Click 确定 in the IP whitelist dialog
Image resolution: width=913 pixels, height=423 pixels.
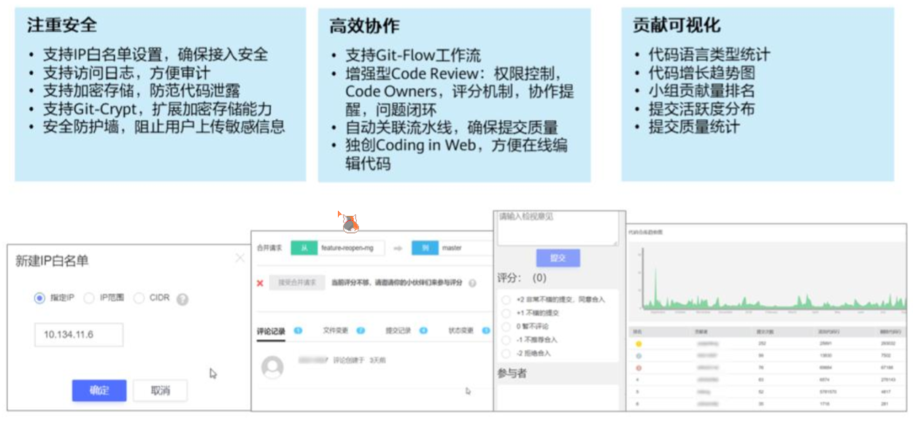[x=99, y=390]
